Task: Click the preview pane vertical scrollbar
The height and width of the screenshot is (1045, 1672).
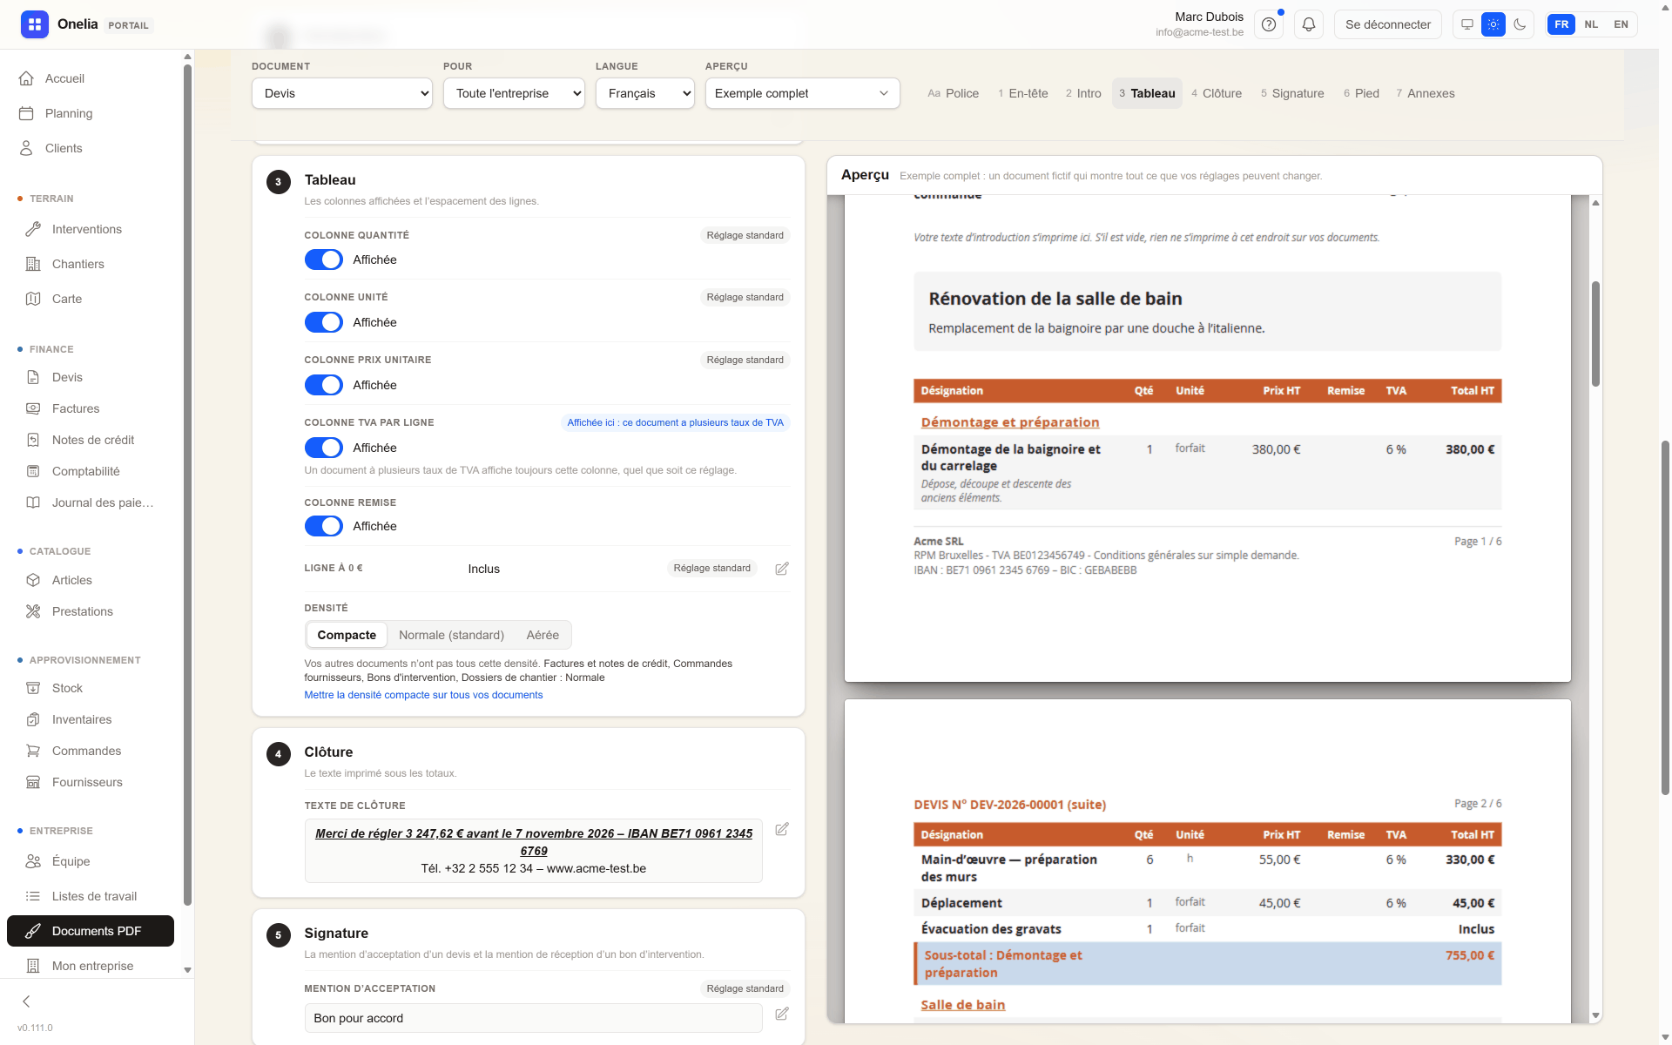Action: (1595, 334)
